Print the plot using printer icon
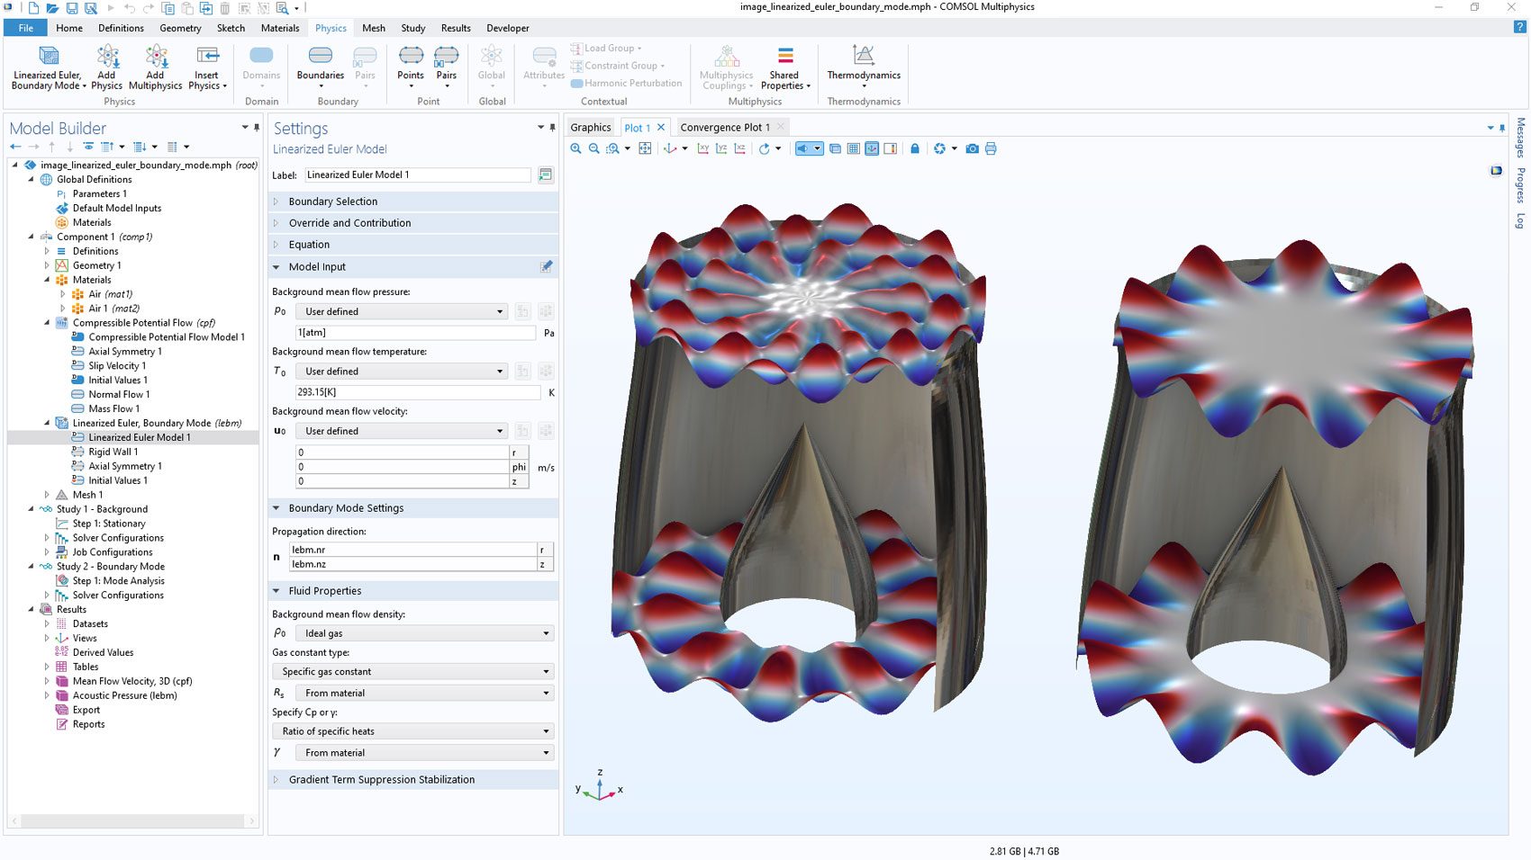Image resolution: width=1531 pixels, height=860 pixels. (x=991, y=148)
